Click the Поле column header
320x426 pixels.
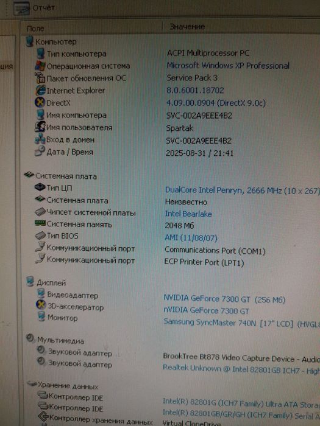pos(35,28)
